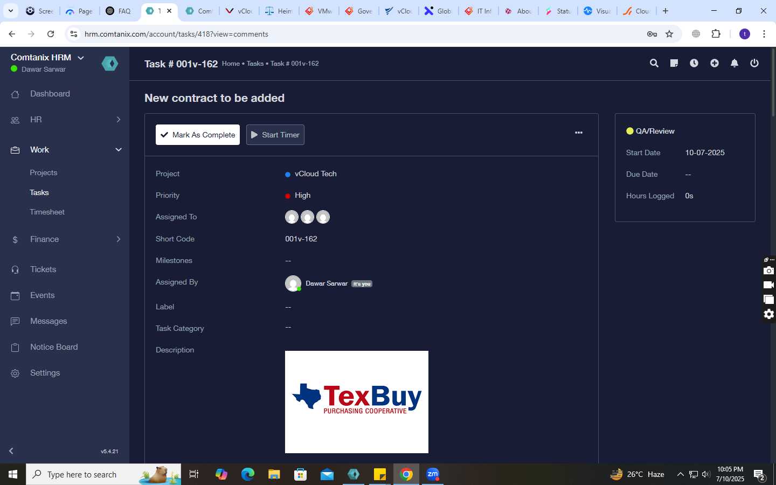Open Projects under Work

[44, 172]
